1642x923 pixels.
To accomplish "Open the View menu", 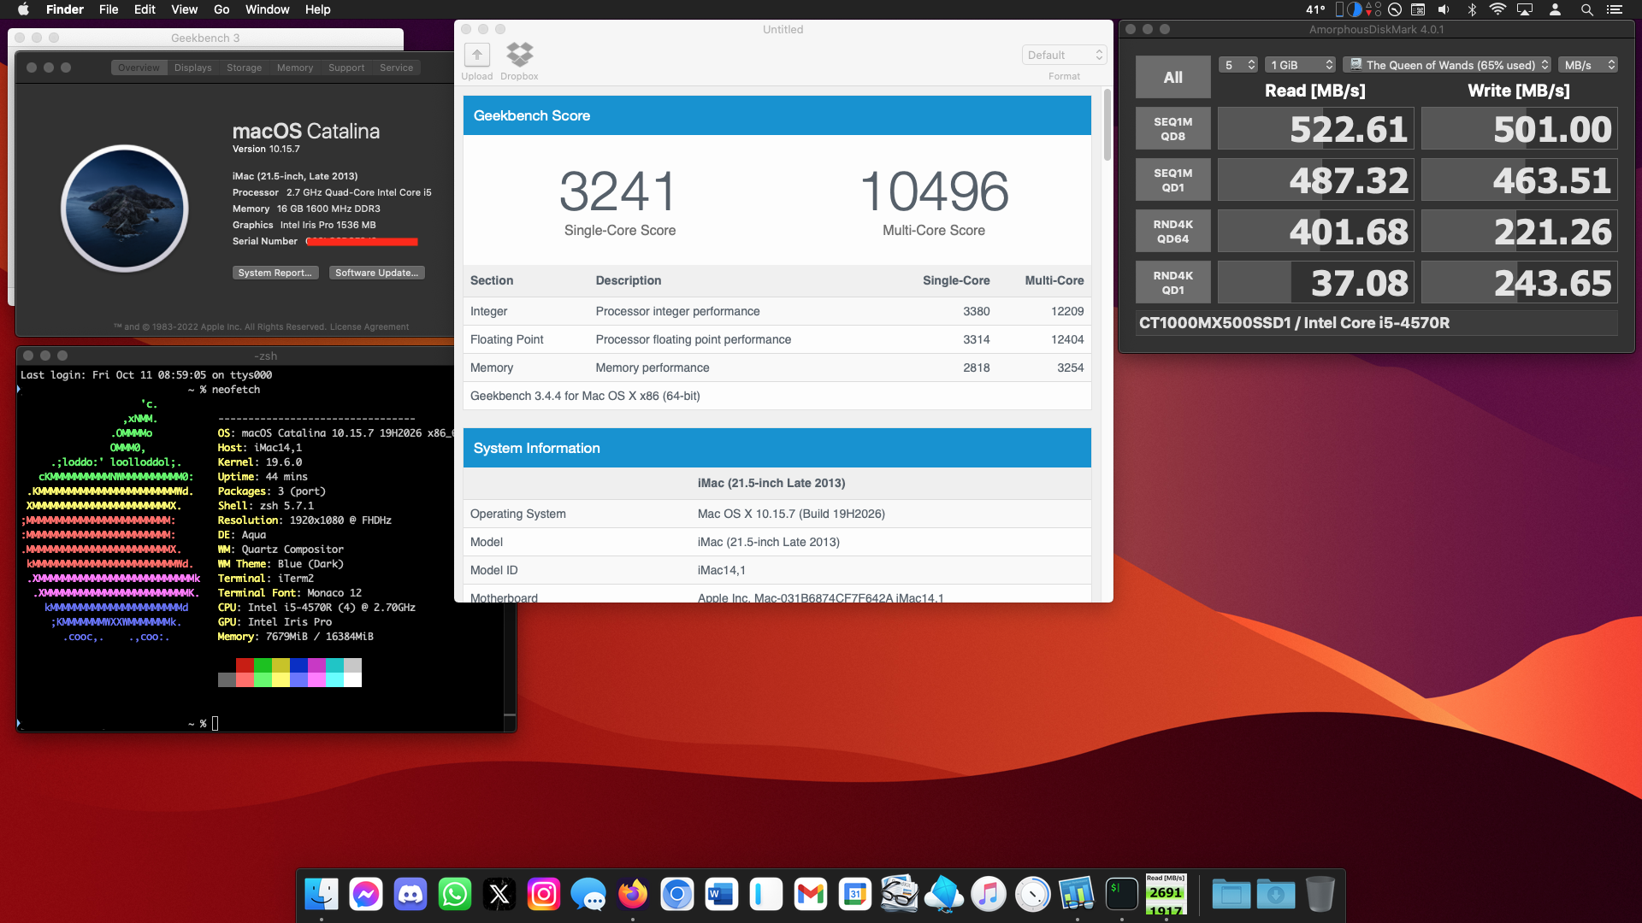I will pyautogui.click(x=184, y=9).
